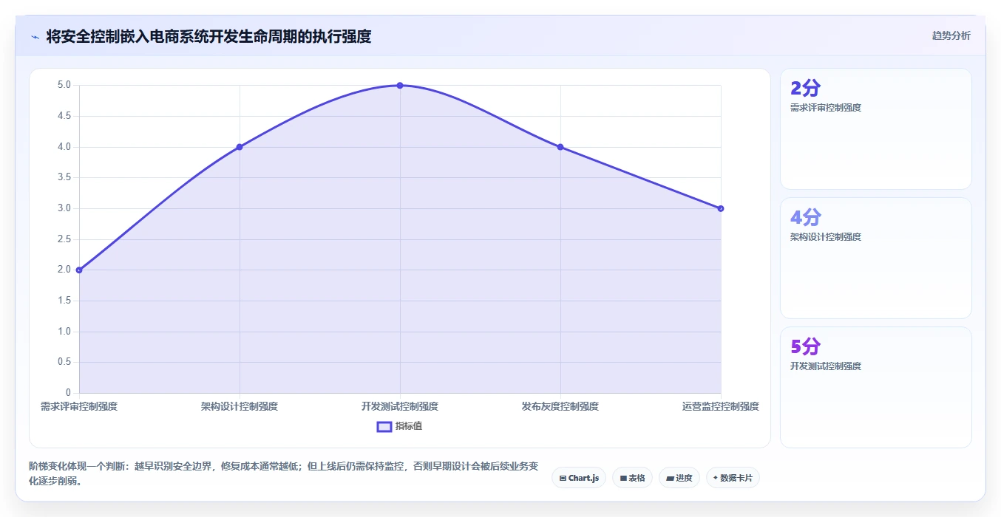Click y-axis tick label 1.5
The image size is (1001, 517).
tap(64, 301)
